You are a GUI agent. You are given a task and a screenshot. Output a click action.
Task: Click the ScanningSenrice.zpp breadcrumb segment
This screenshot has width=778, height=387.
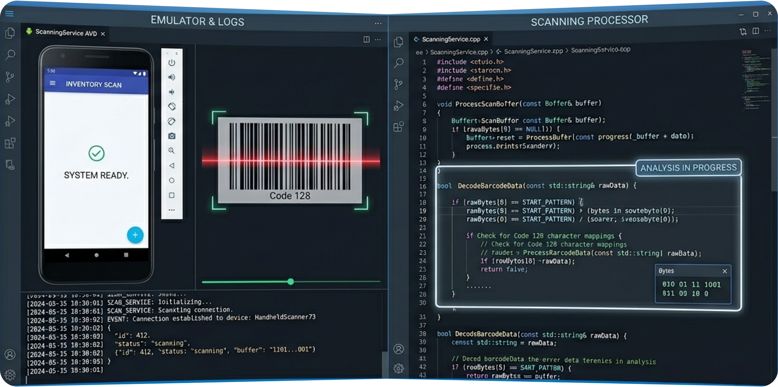click(x=534, y=51)
